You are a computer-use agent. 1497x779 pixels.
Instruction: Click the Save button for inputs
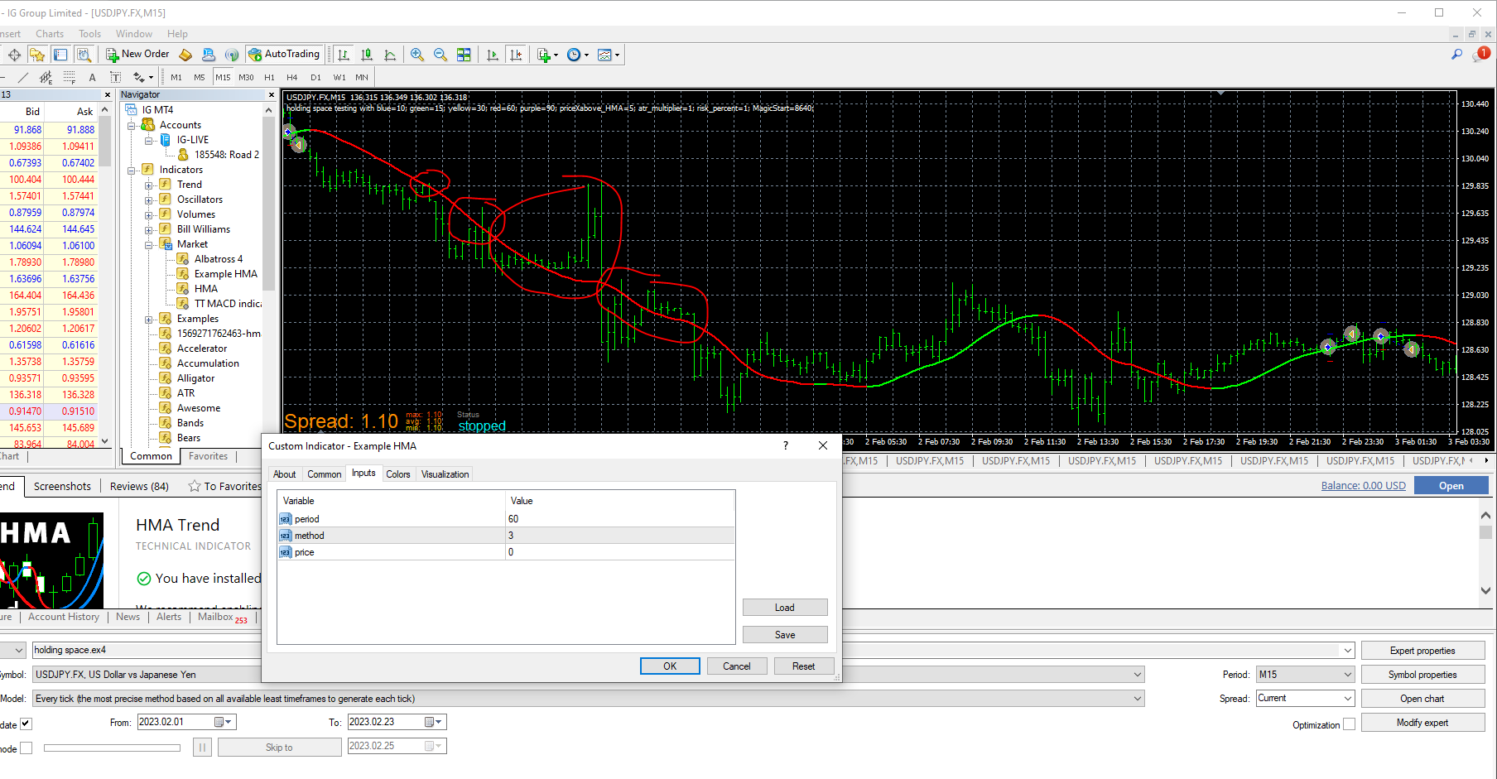pos(785,635)
